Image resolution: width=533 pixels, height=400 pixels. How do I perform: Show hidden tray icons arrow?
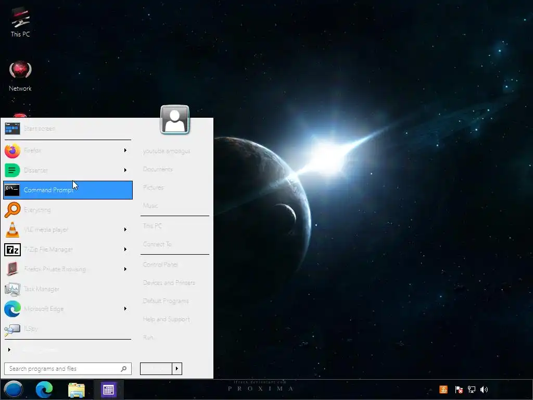click(430, 390)
